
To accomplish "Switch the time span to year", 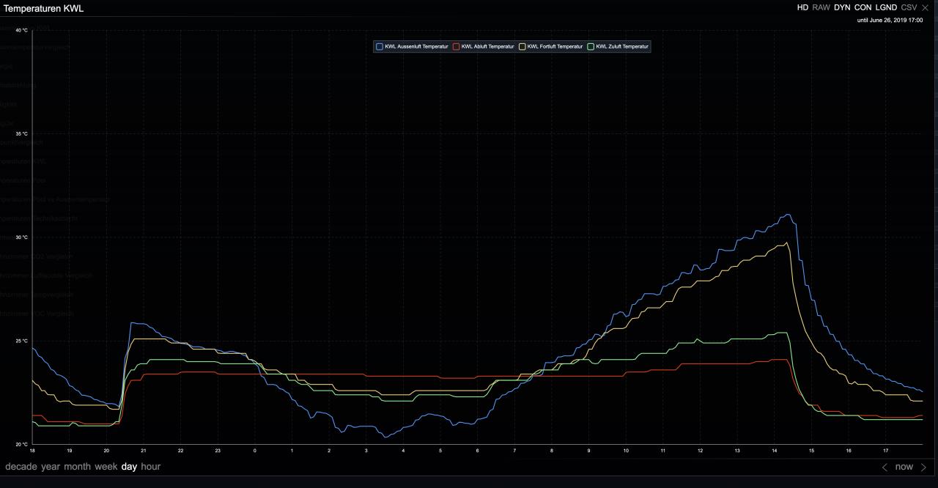I will 51,467.
